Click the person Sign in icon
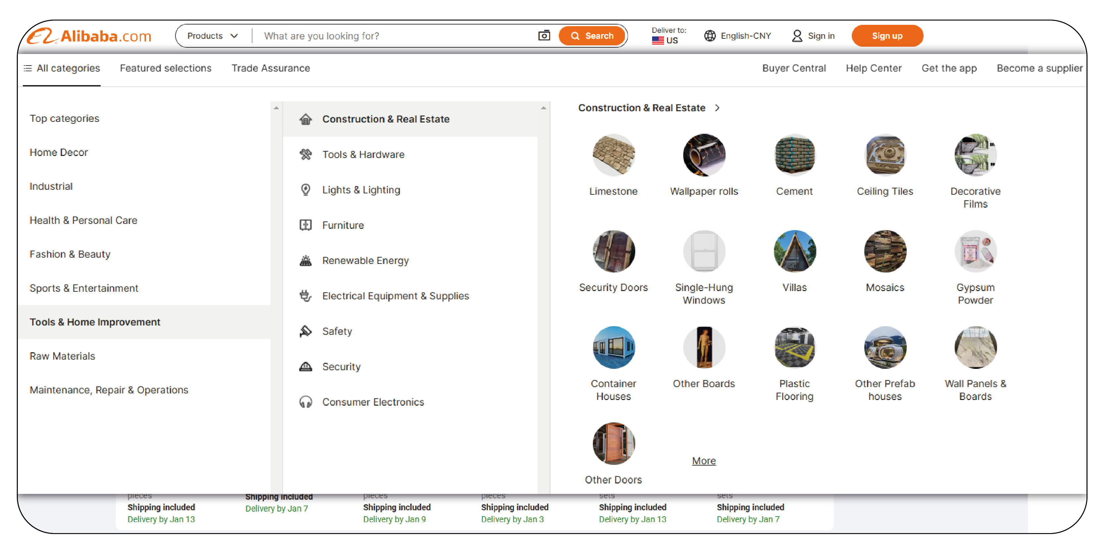 tap(796, 36)
